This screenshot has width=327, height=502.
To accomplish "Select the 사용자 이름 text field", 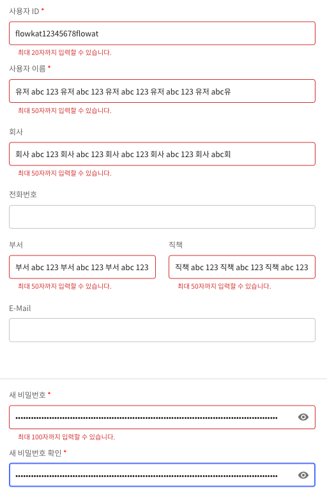I will click(x=162, y=91).
